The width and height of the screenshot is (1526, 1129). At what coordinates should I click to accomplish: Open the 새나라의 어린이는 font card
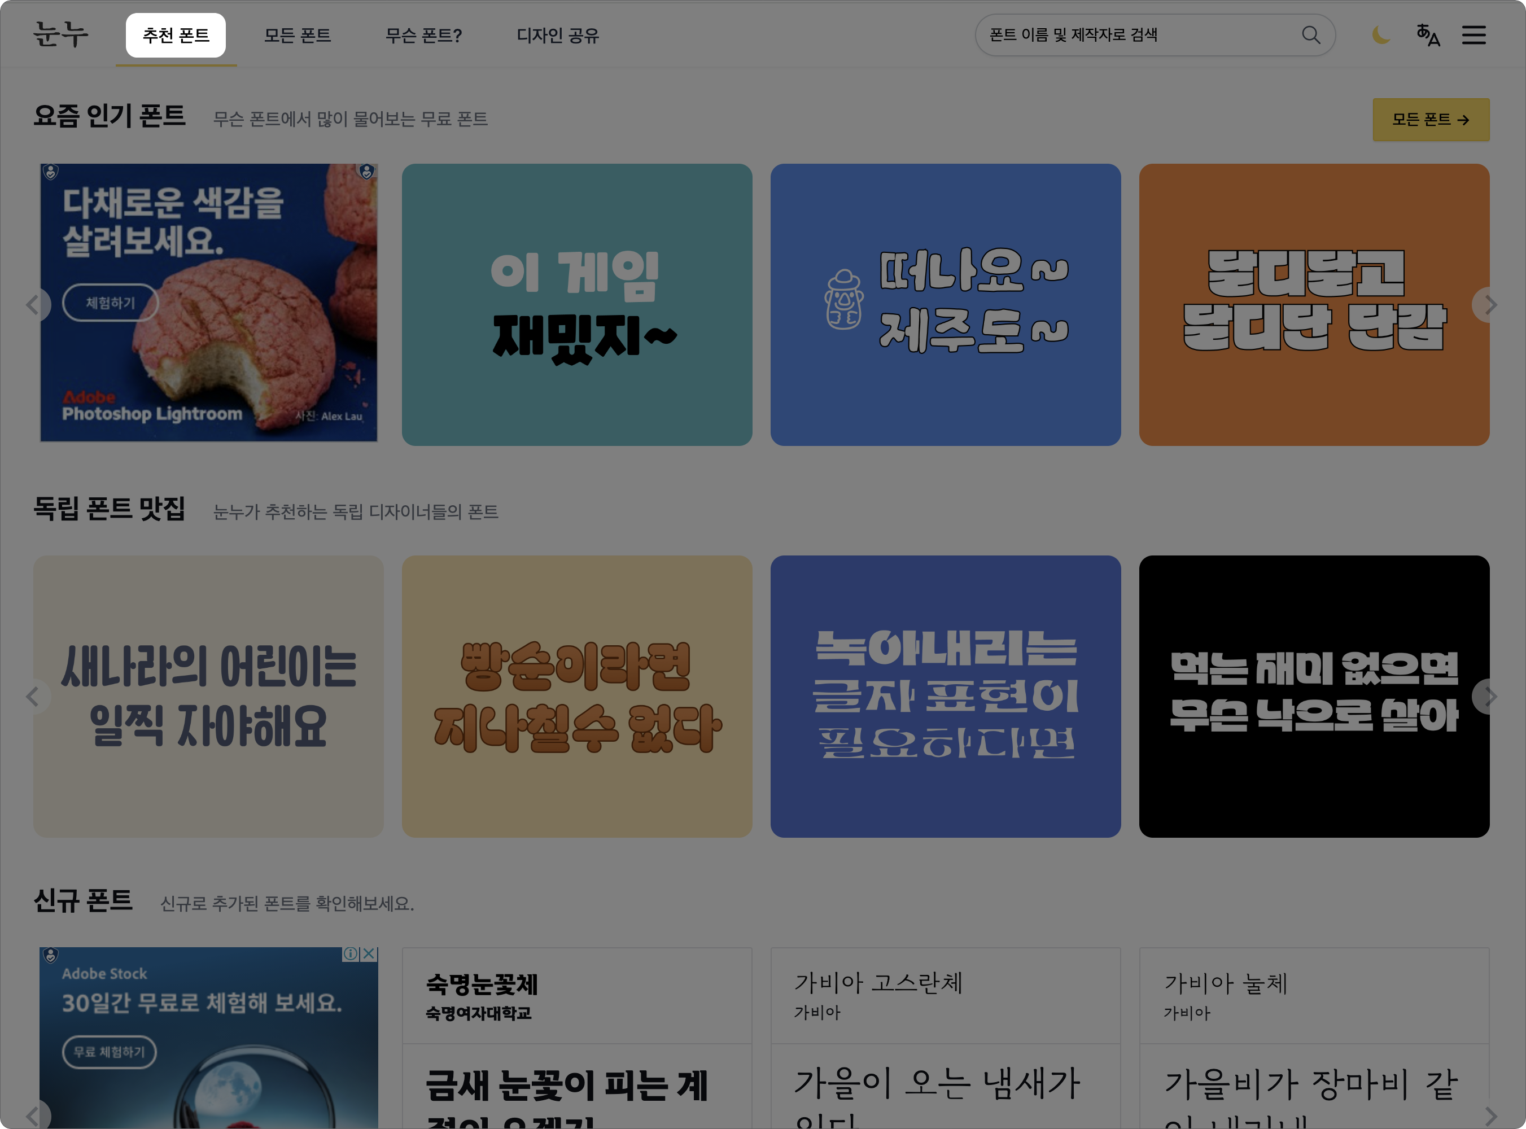coord(208,697)
